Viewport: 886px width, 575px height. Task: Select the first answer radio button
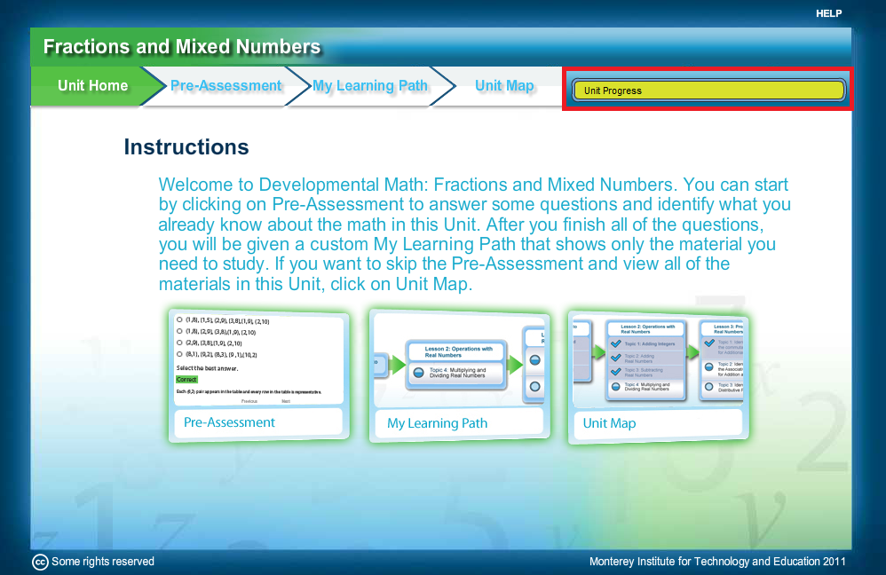point(179,320)
